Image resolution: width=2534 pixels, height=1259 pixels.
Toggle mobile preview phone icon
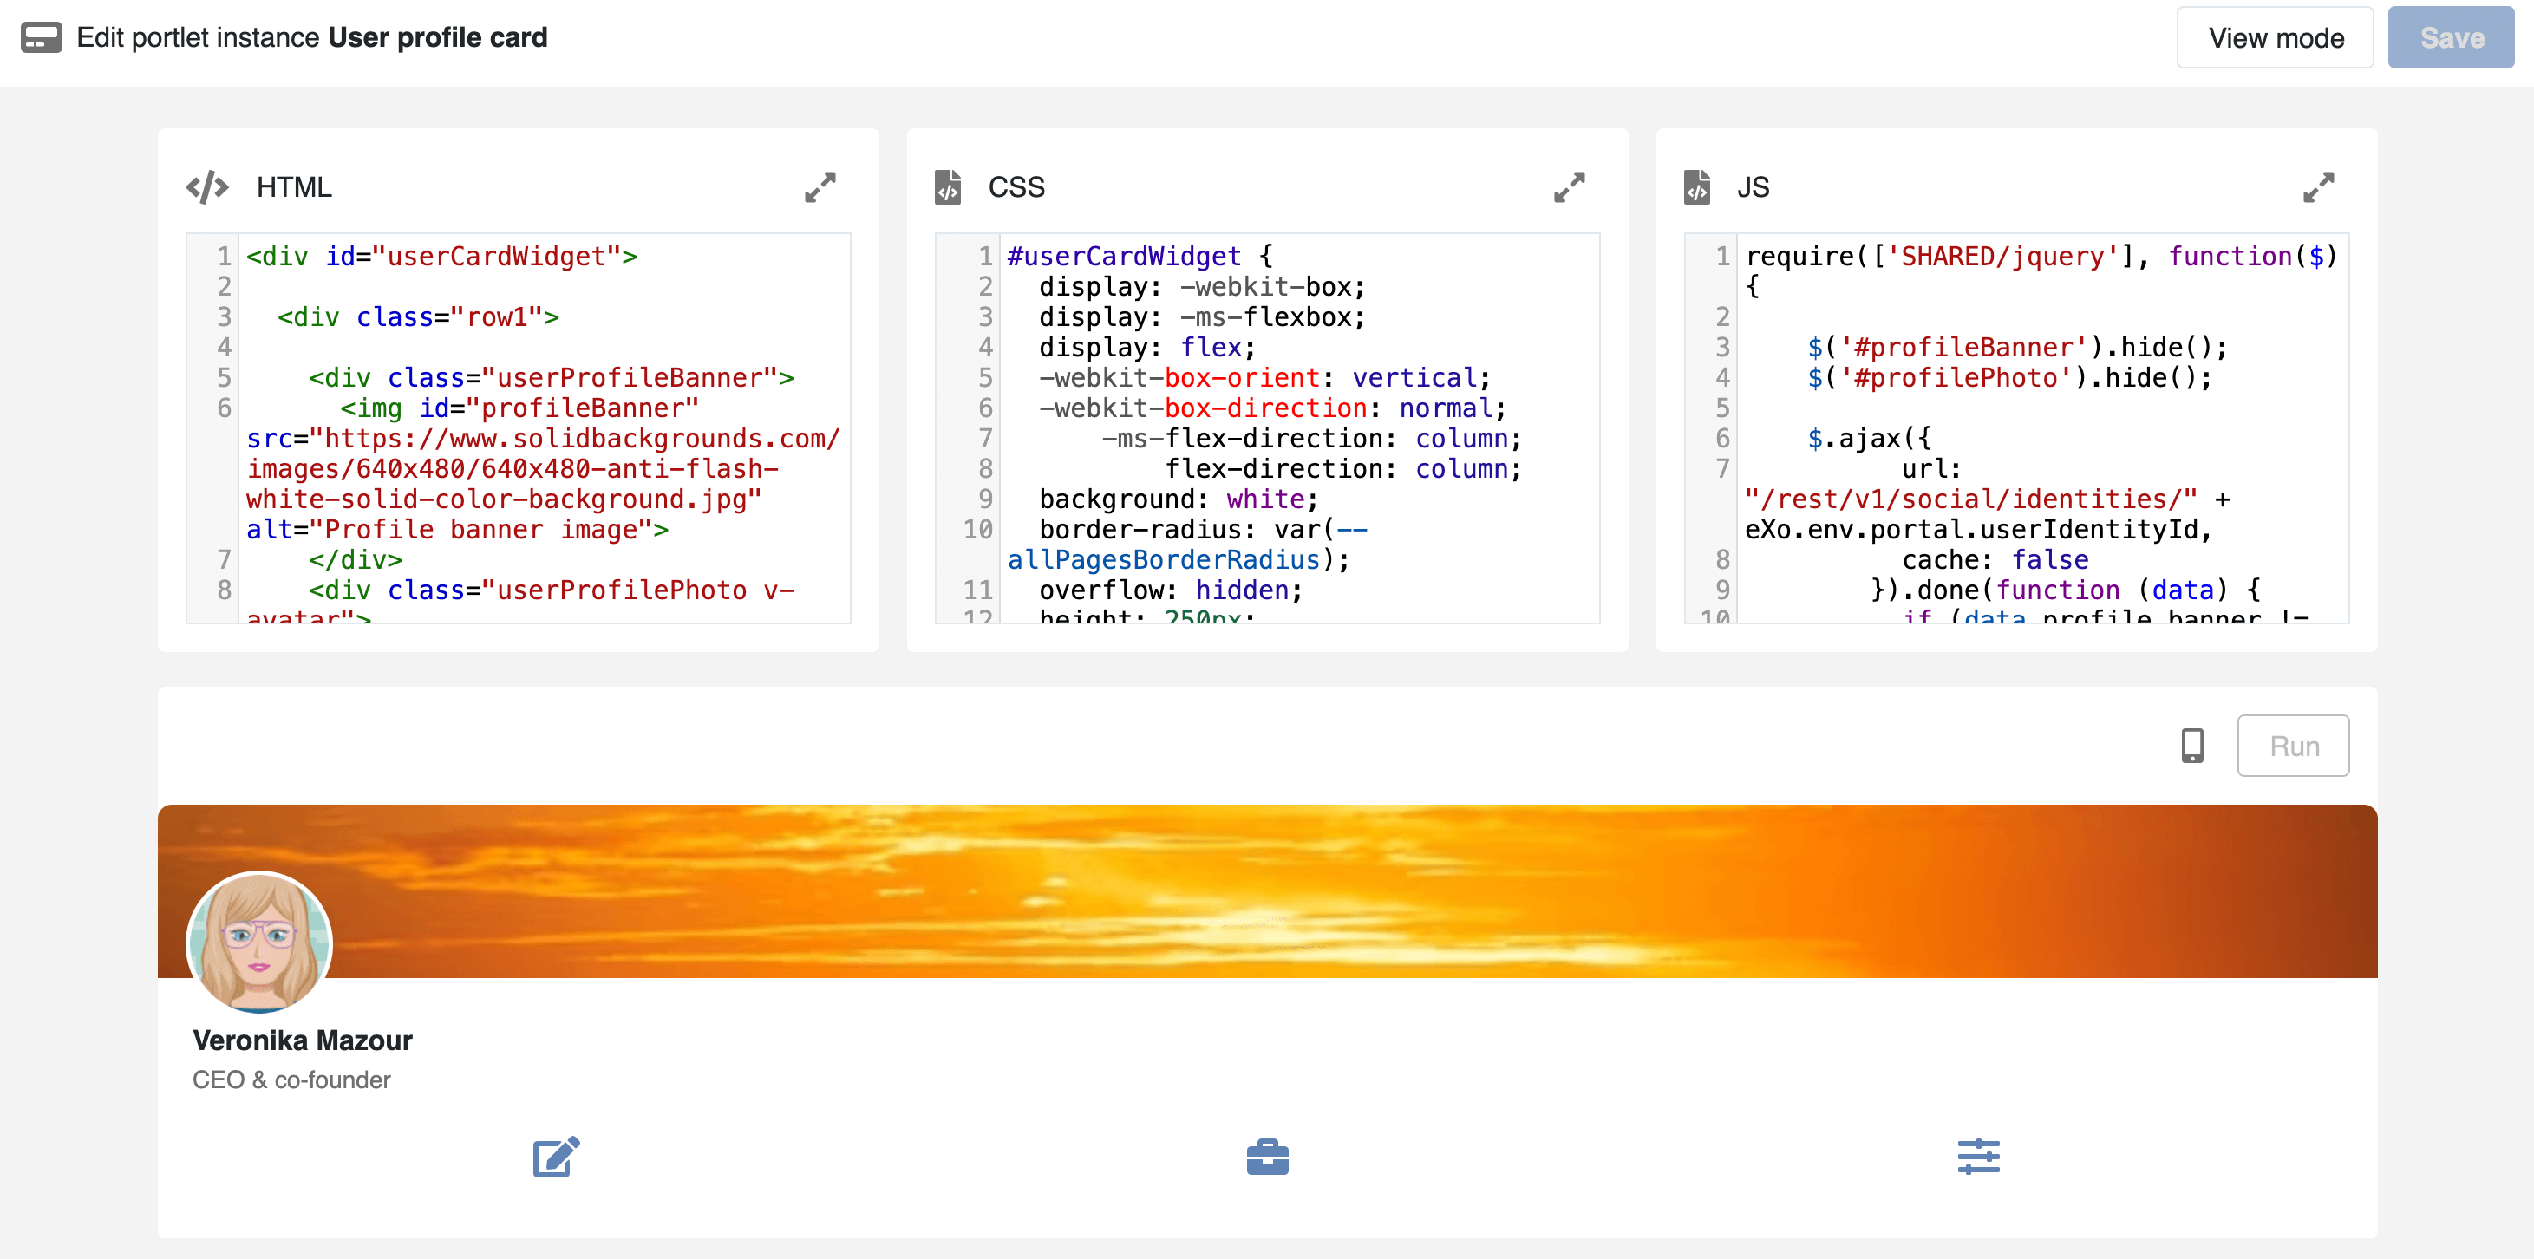click(2191, 746)
